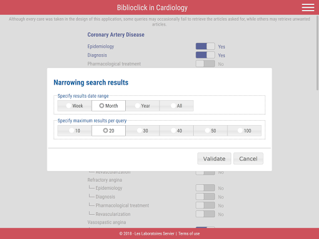Select the Month date range
The height and width of the screenshot is (239, 319).
click(108, 106)
